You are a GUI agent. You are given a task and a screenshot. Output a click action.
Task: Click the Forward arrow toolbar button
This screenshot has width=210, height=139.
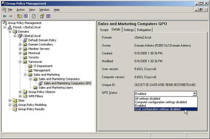(x=11, y=16)
